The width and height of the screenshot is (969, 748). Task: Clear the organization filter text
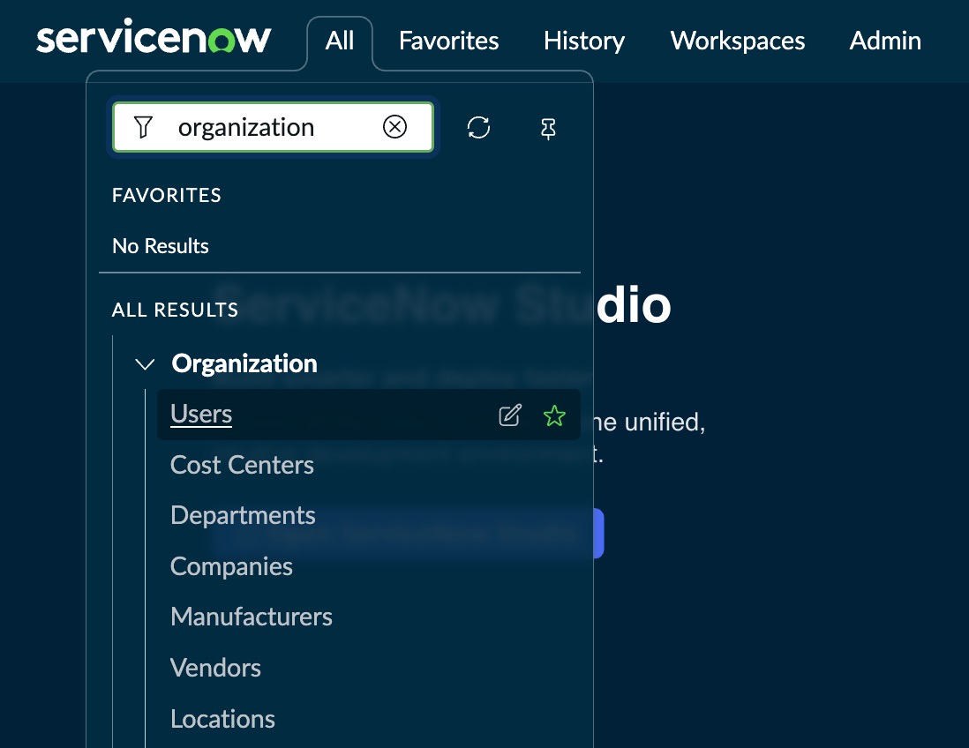[394, 127]
